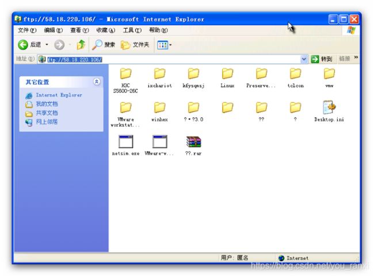Select the Preserve... folder
374x276 pixels.
pos(261,78)
